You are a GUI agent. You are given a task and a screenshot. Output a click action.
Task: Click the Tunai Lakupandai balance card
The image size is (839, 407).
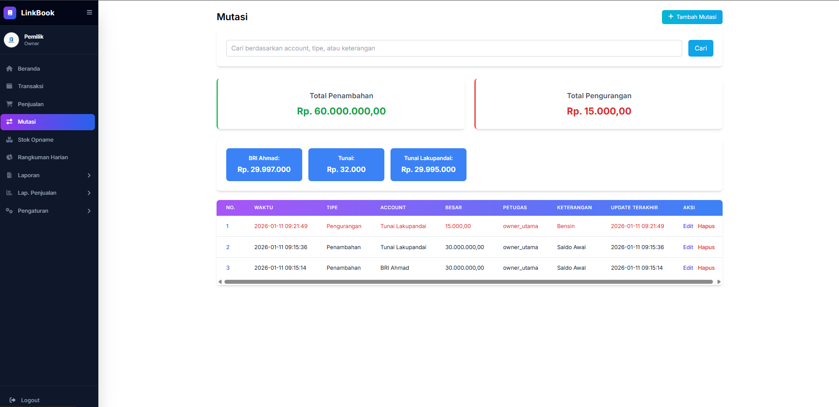point(428,164)
